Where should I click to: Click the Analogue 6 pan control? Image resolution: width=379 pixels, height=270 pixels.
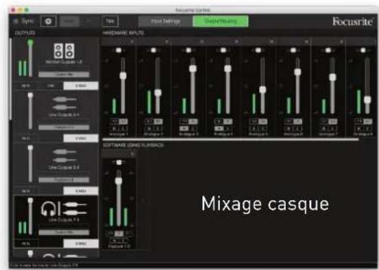pos(293,50)
